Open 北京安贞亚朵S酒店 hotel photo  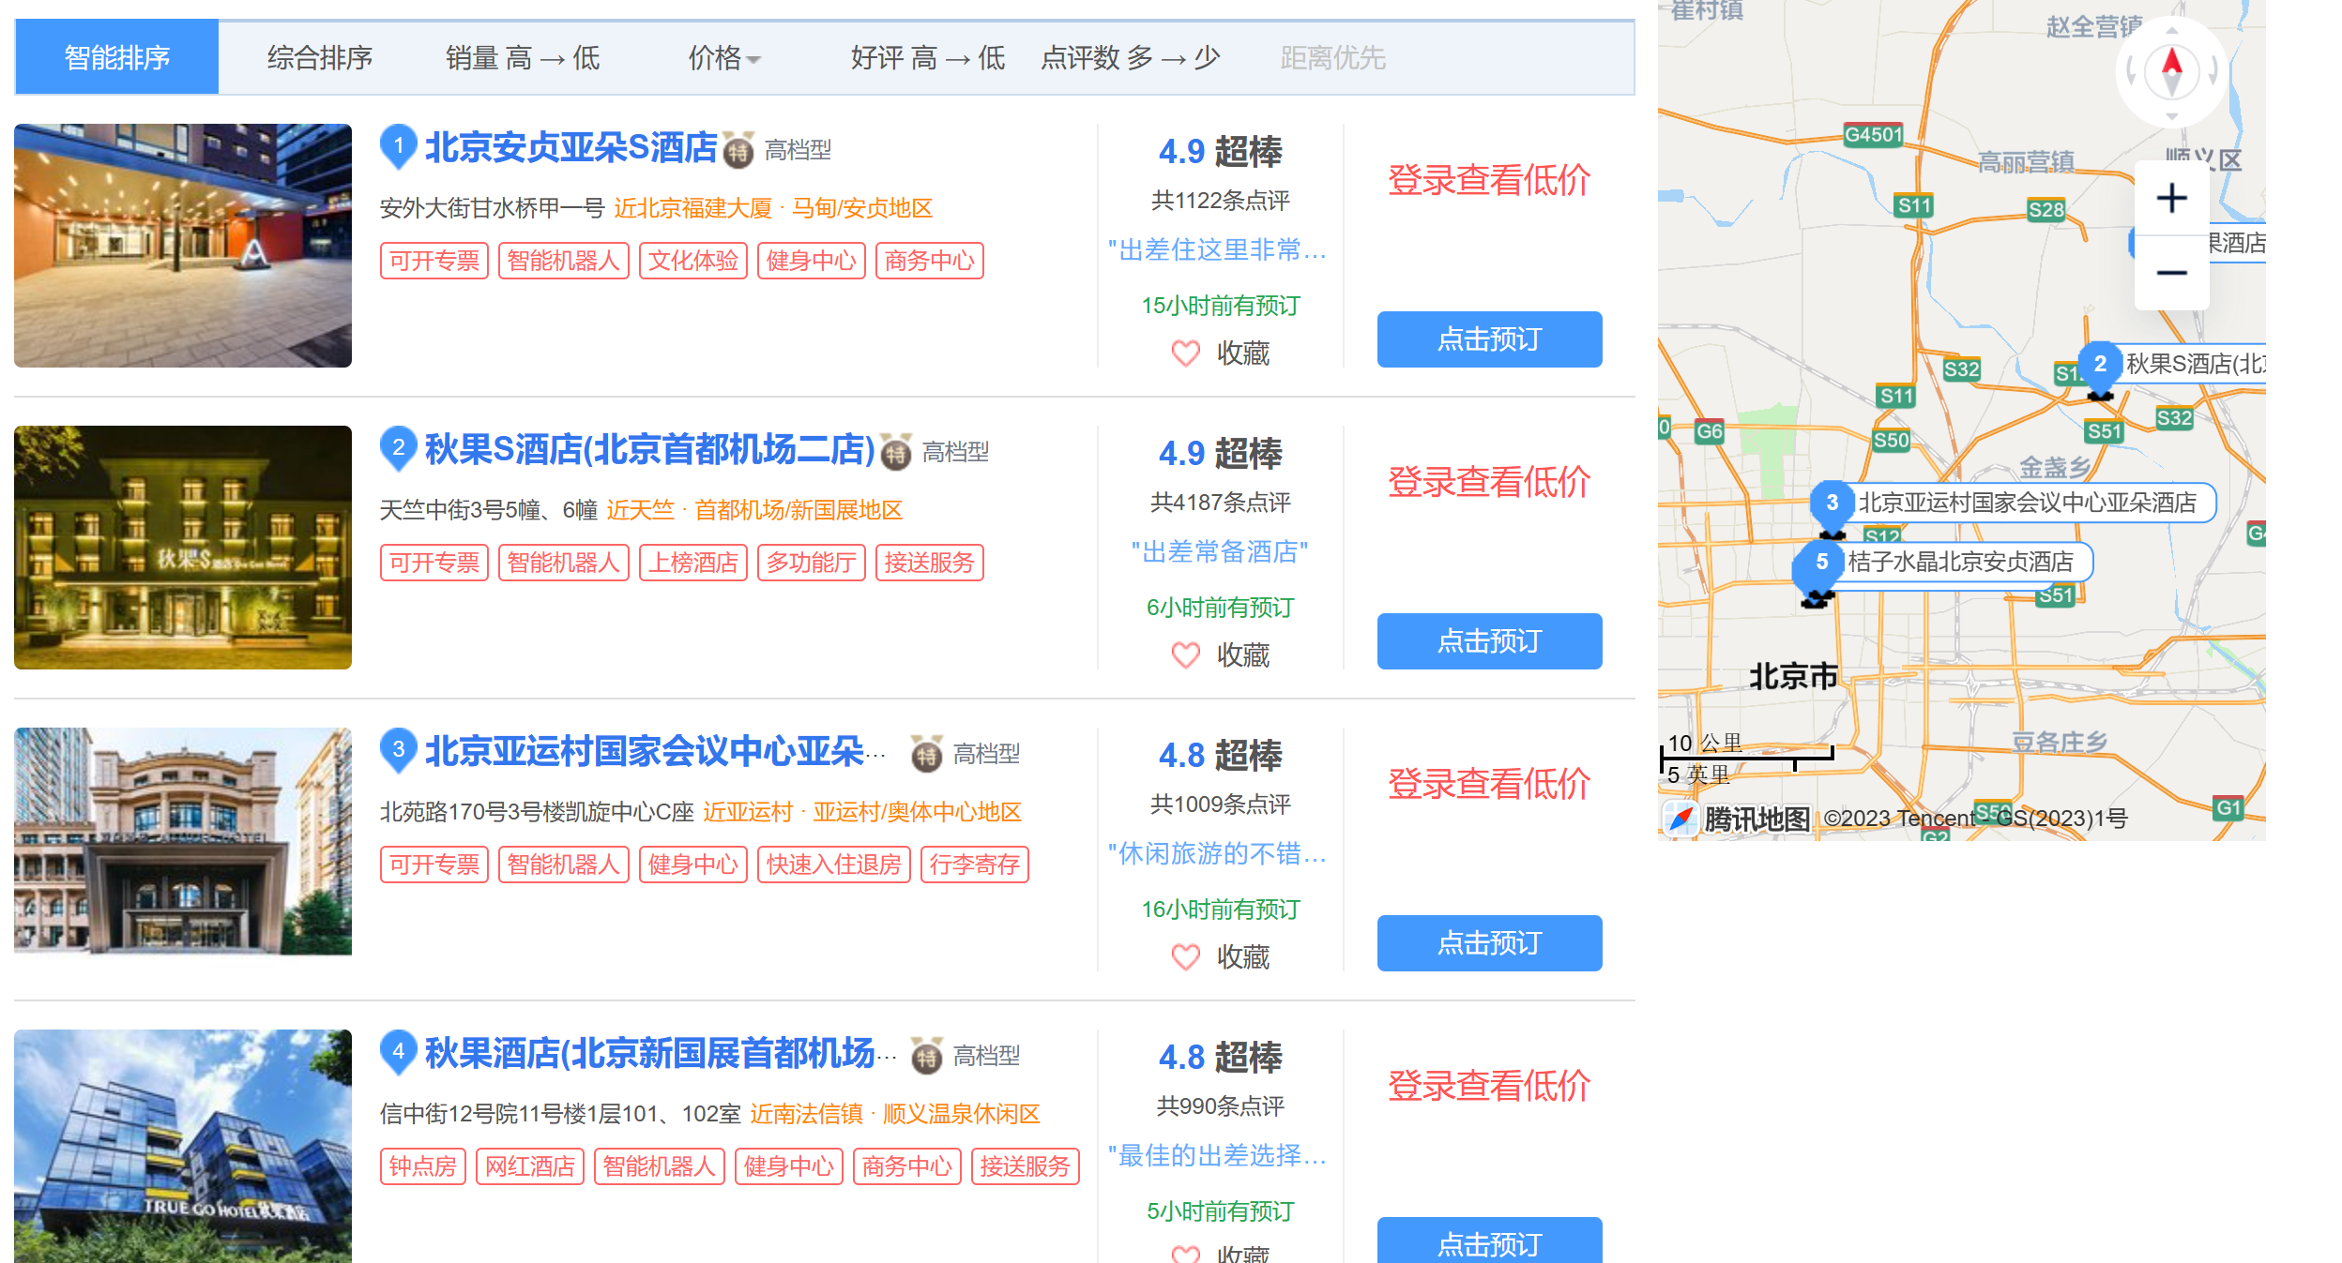pyautogui.click(x=183, y=245)
